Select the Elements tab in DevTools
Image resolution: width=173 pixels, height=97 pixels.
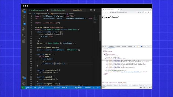click(x=111, y=47)
